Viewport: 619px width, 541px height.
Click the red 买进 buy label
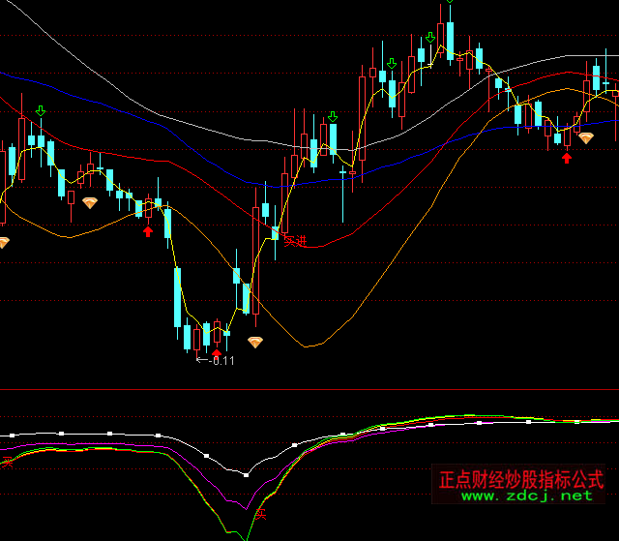coord(293,240)
